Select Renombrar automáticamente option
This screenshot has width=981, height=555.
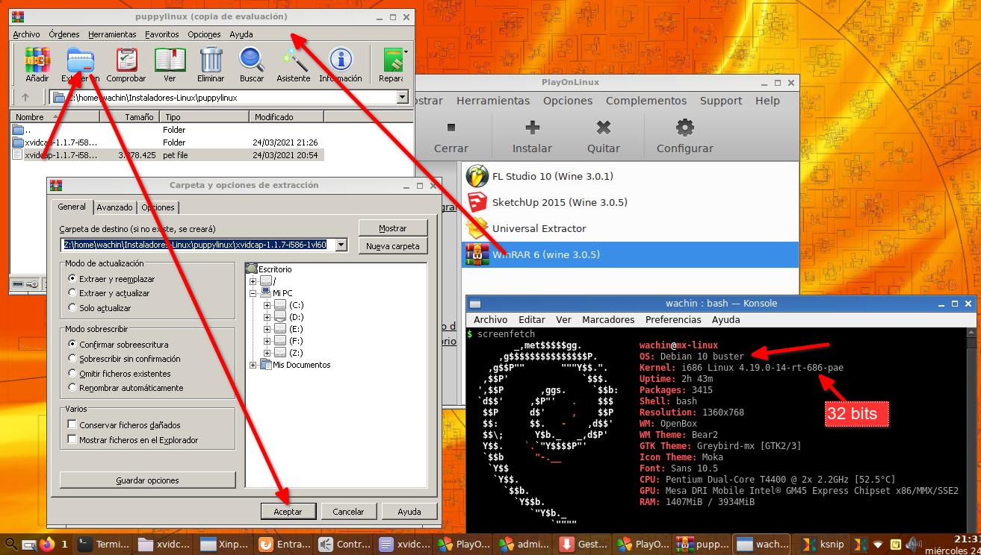pyautogui.click(x=72, y=388)
